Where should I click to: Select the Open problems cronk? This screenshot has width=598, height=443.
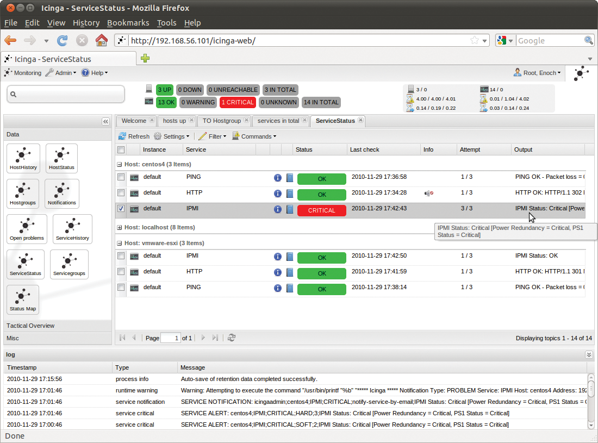click(x=23, y=229)
